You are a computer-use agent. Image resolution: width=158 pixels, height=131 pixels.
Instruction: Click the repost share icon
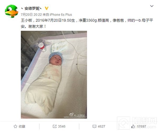click(x=55, y=126)
